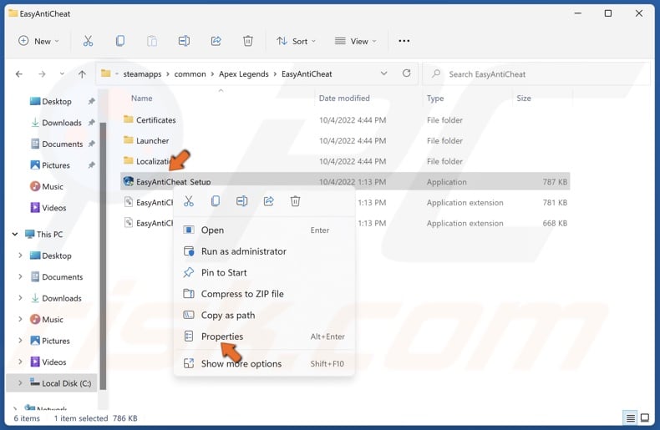The image size is (660, 430).
Task: Expand the Music node under This PC
Action: click(x=20, y=319)
